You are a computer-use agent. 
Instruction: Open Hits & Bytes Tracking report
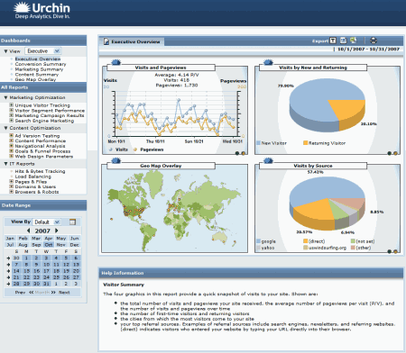[x=40, y=171]
